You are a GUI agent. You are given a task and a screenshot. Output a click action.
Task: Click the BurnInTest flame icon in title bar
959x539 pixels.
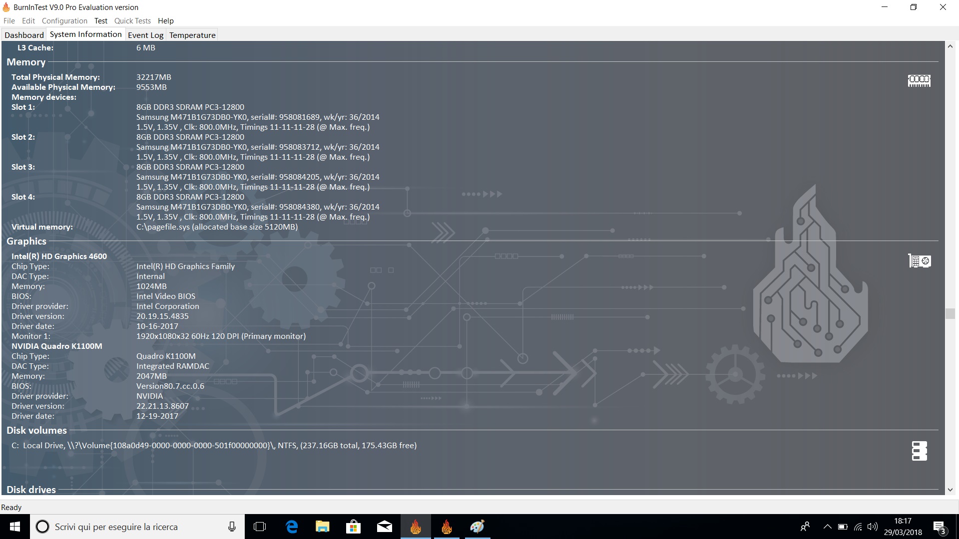click(6, 7)
